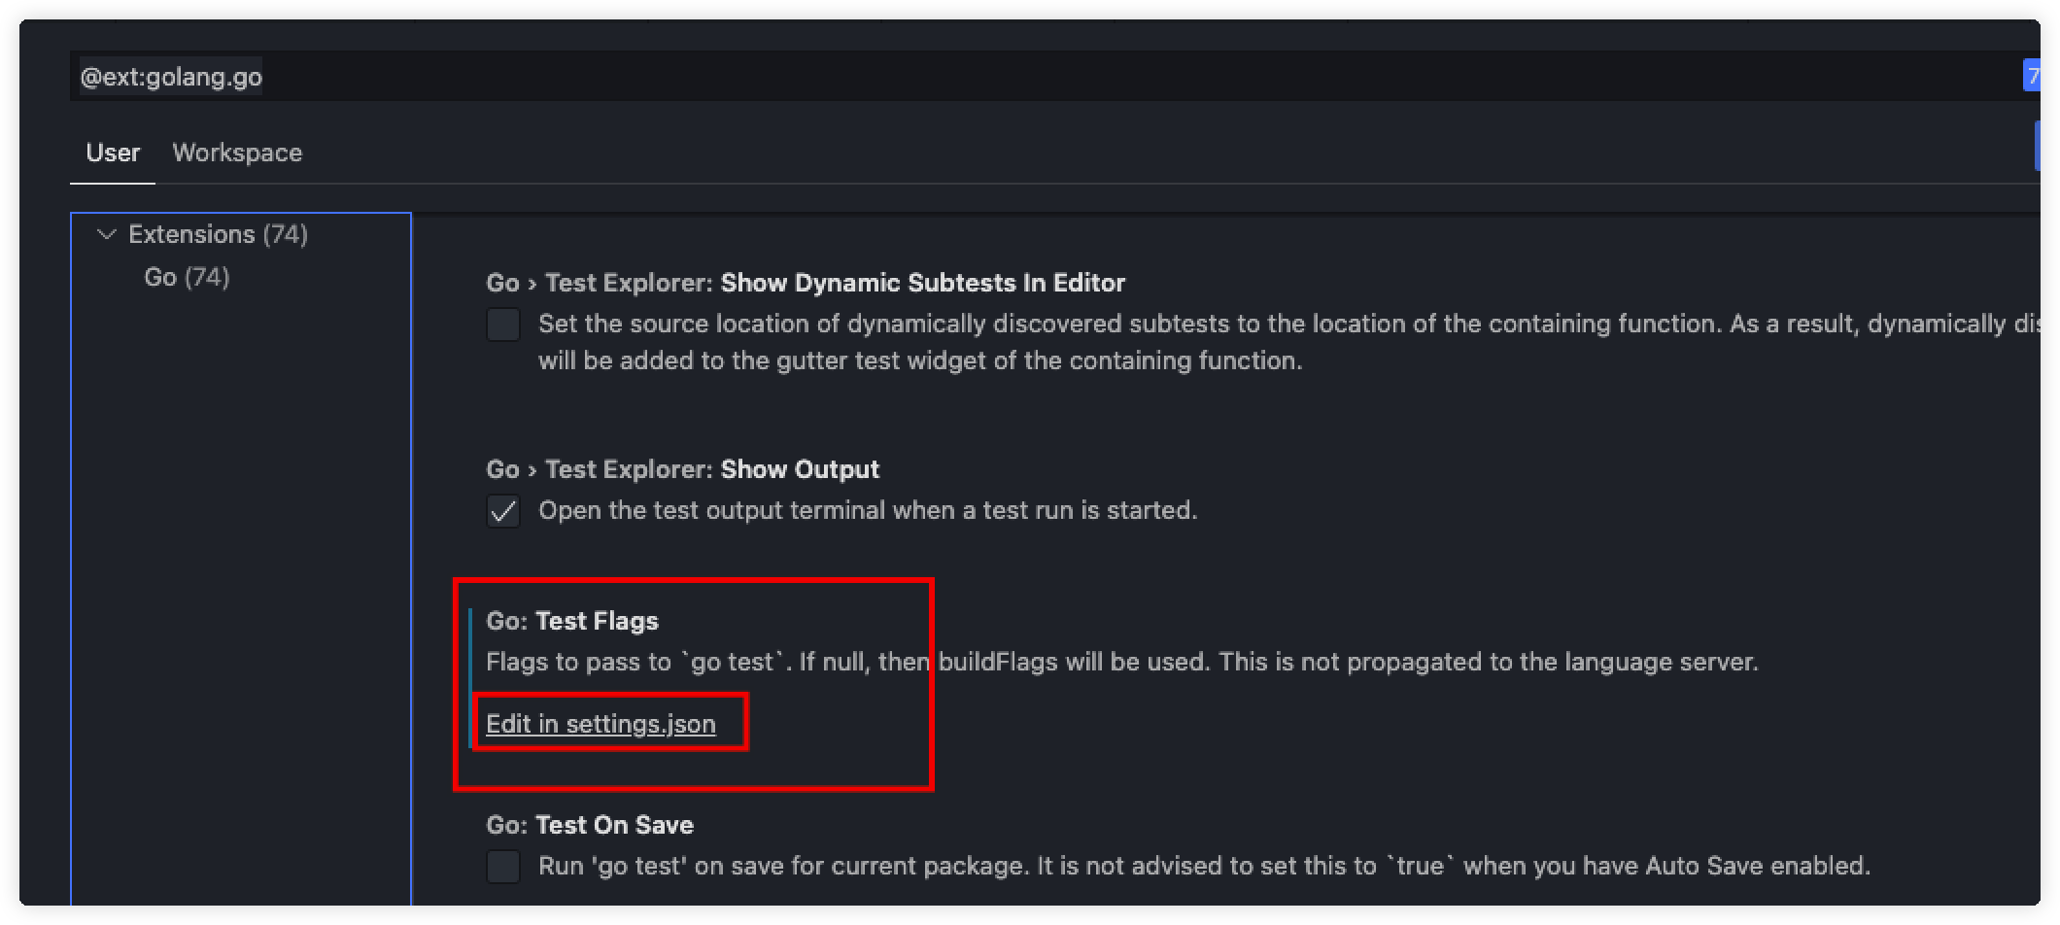
Task: Tick the Test On Save checkbox
Action: pyautogui.click(x=503, y=867)
